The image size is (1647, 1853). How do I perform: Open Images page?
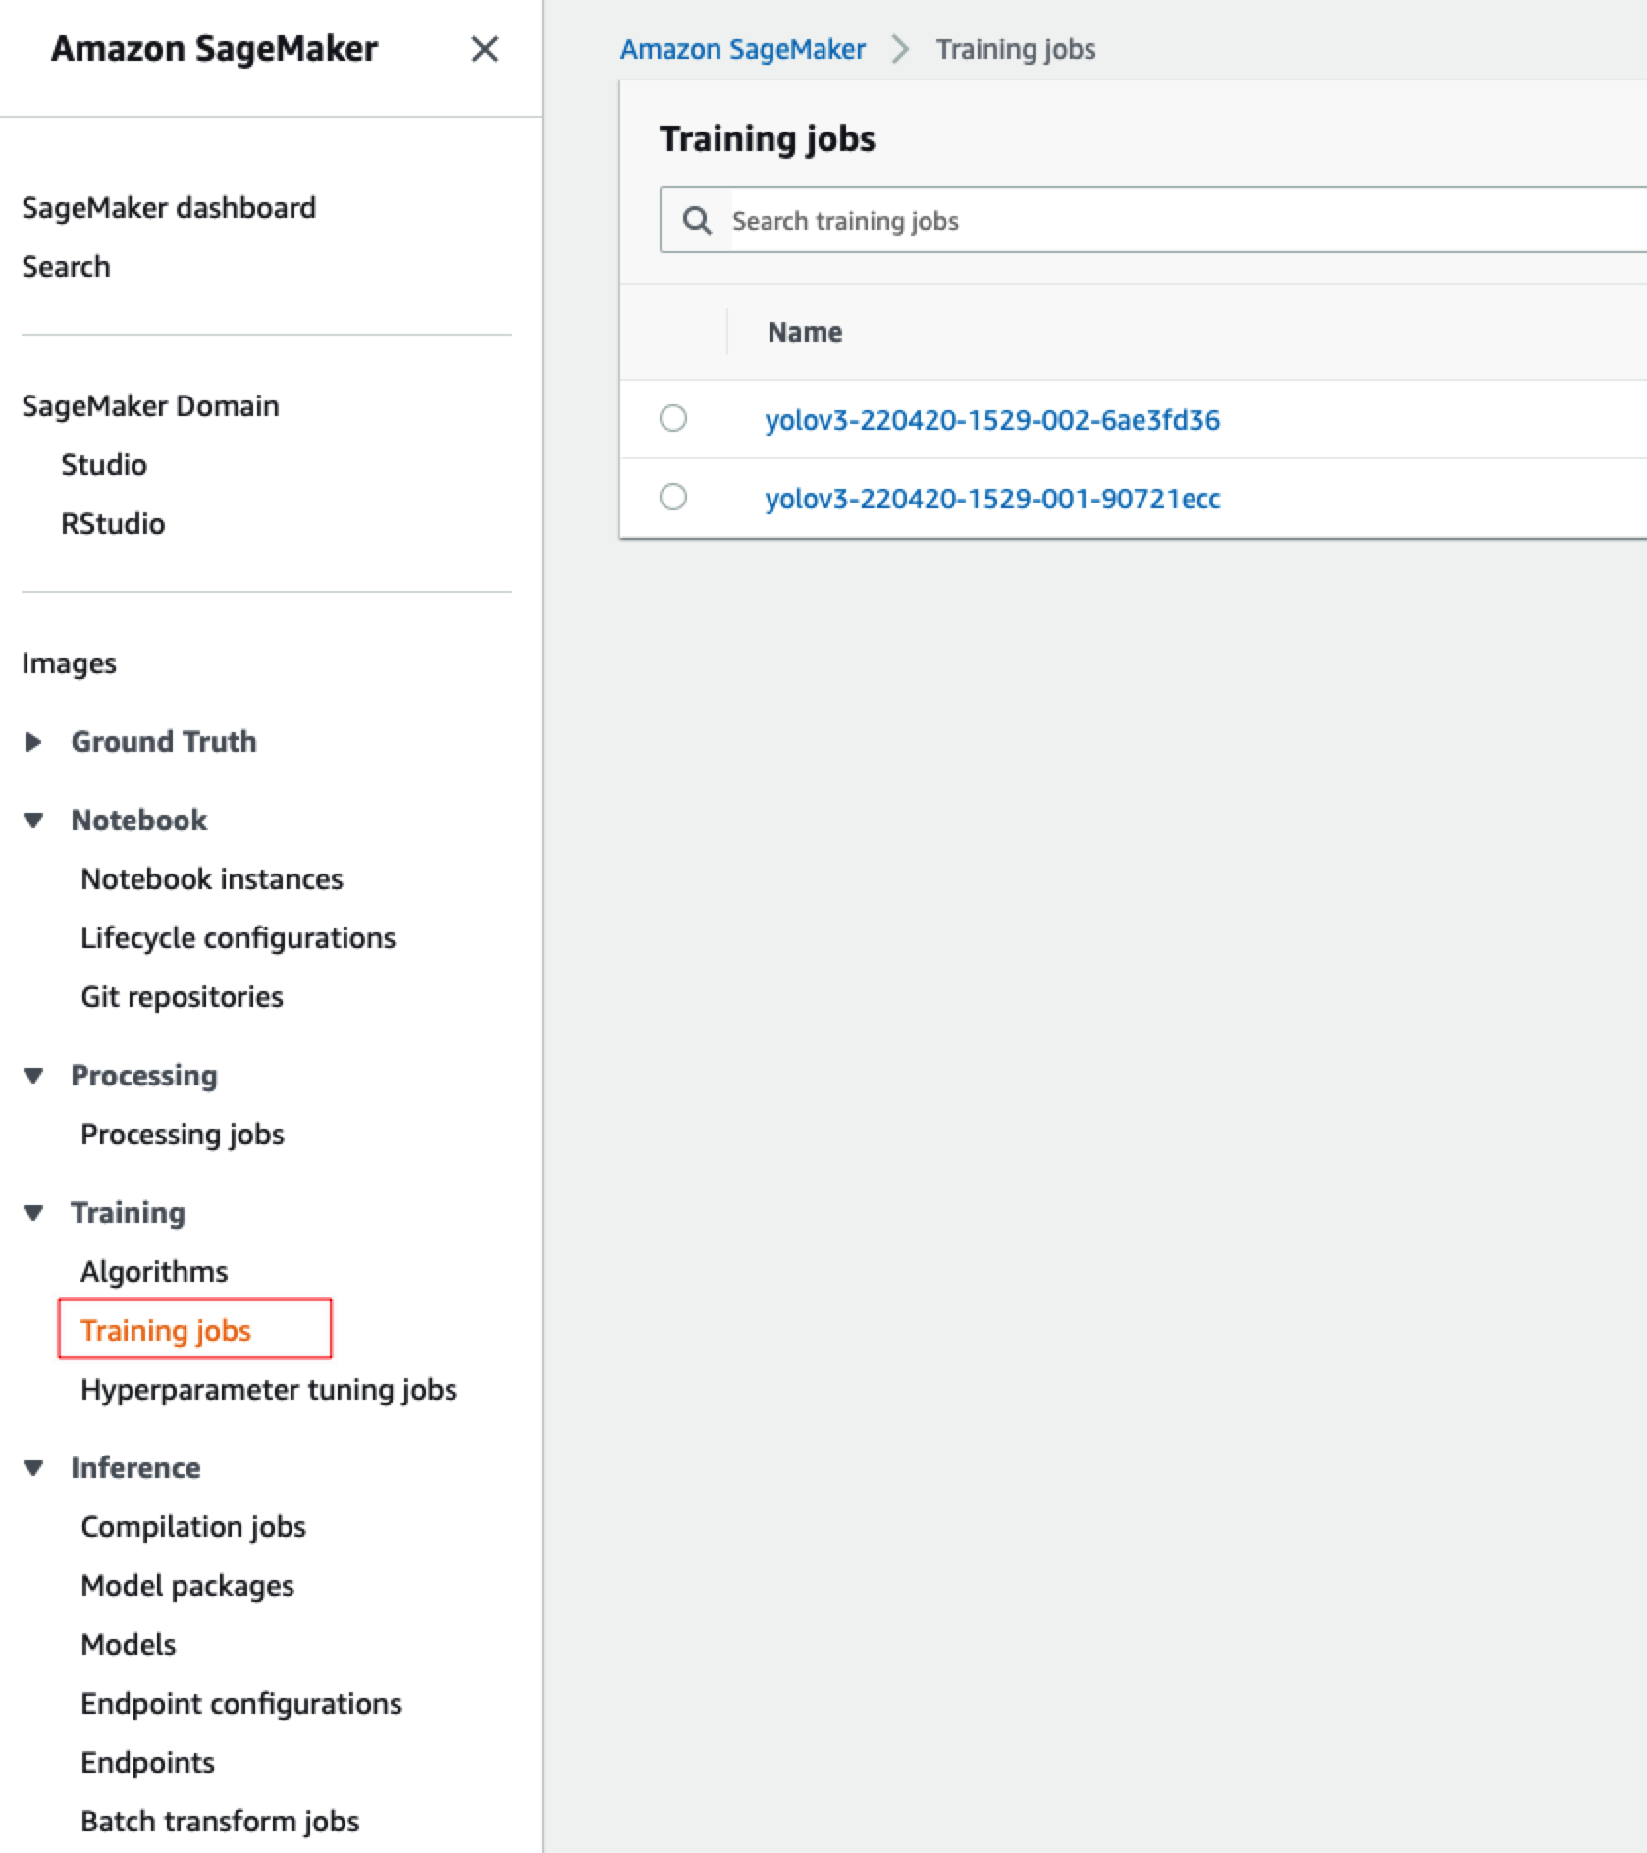[69, 663]
